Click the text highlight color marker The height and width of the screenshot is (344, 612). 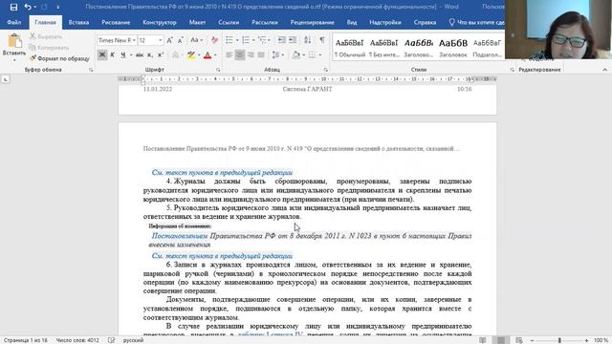191,55
